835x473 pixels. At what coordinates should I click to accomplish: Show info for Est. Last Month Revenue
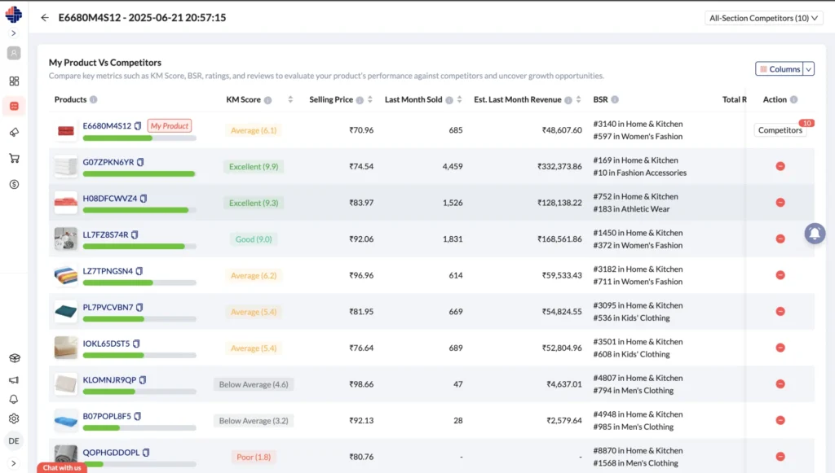568,100
